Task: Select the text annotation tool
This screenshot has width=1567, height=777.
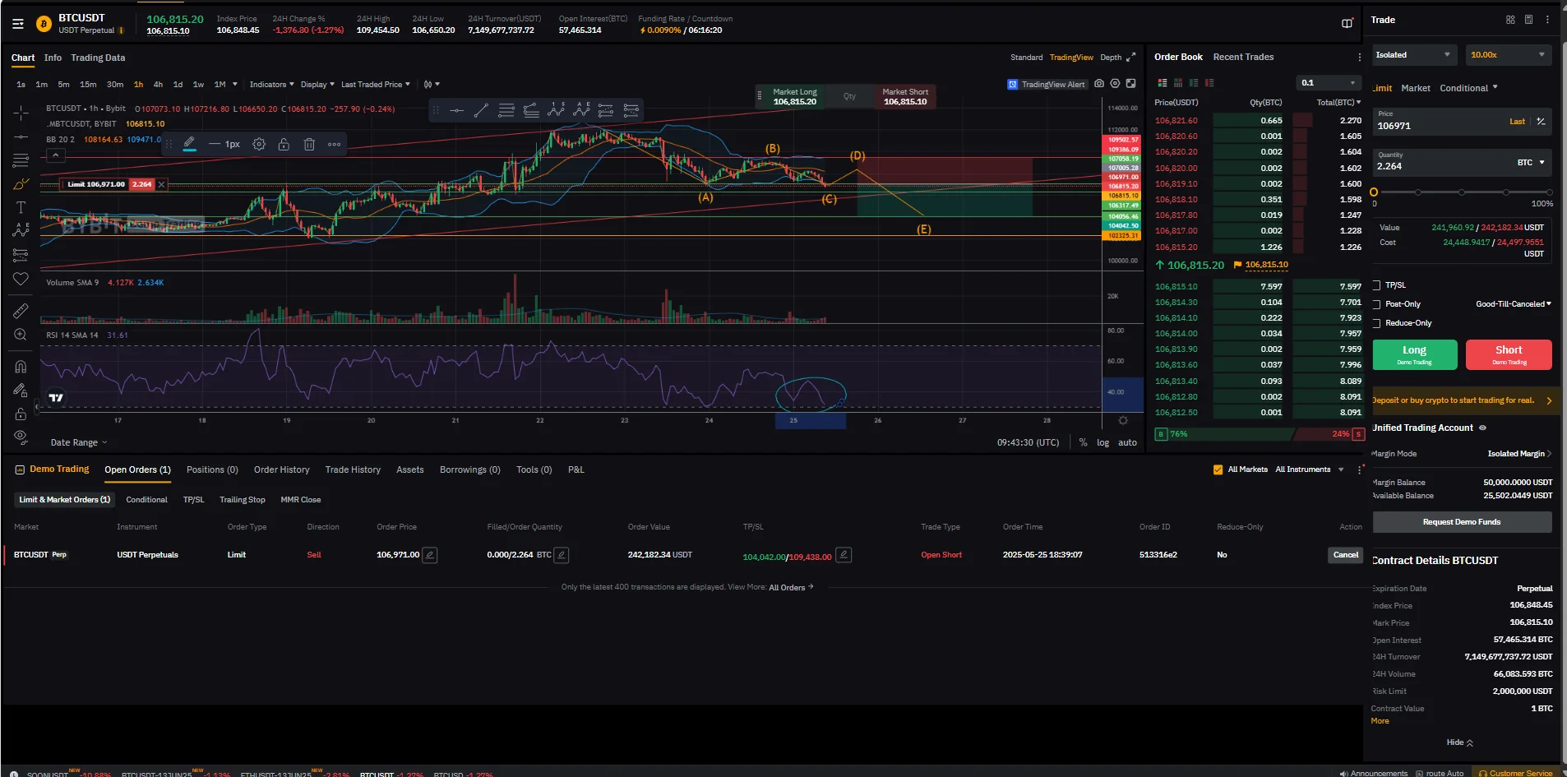Action: [x=21, y=207]
